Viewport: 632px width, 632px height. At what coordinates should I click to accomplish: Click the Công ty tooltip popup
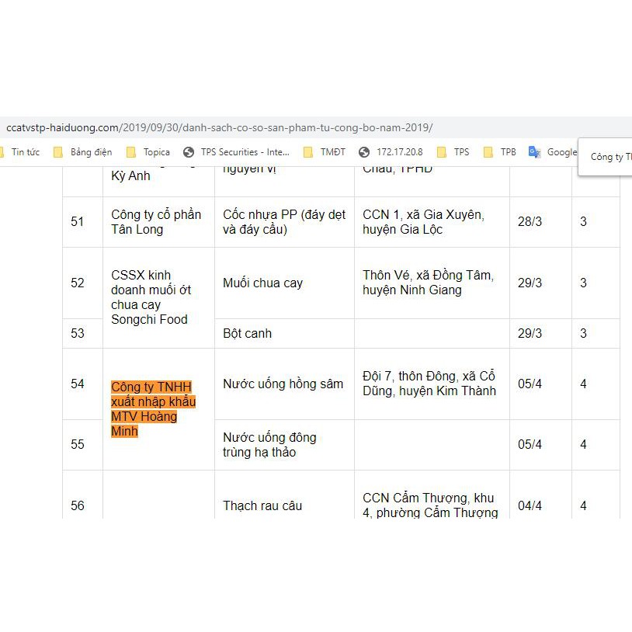click(610, 157)
